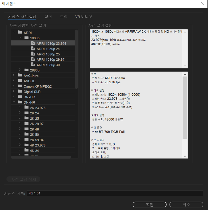
Task: Click the ARRI 1080p 23.976 preset file icon
Action: 33,43
